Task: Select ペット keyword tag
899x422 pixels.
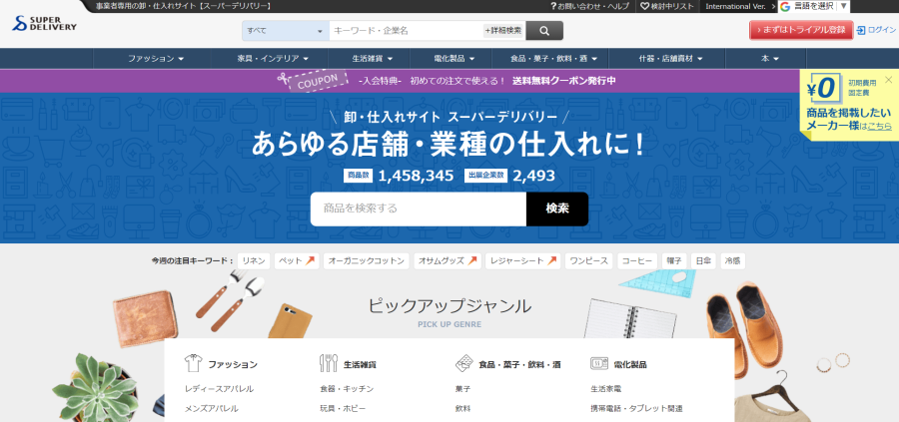Action: (x=297, y=261)
